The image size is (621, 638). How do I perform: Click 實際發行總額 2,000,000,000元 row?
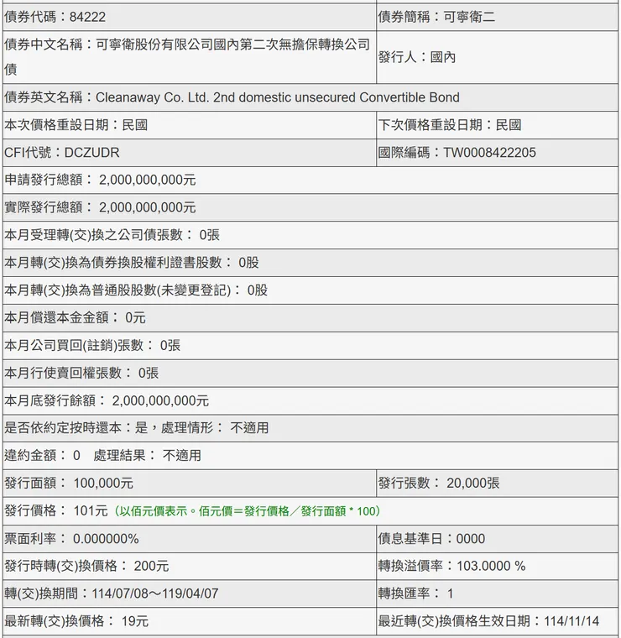pos(310,207)
